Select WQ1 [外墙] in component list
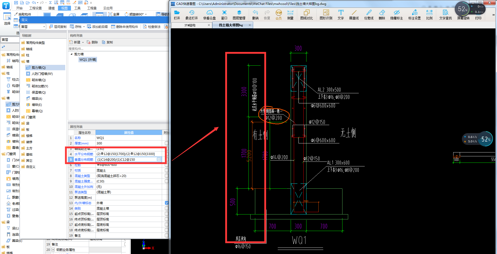Screen dimensions: 497x254 (88, 60)
